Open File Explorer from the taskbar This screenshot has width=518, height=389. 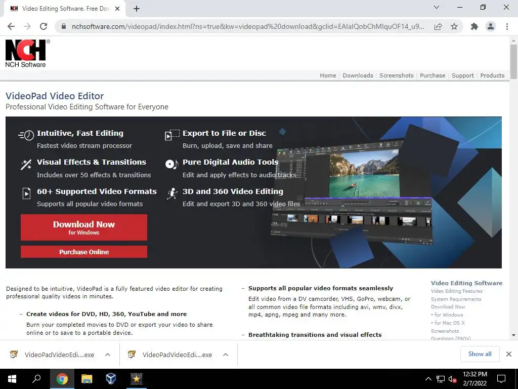coord(87,379)
